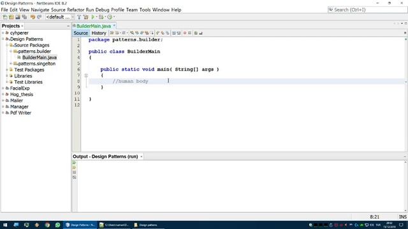The image size is (408, 229).
Task: Click the Find Selection magnifier icon
Action: coord(132,33)
